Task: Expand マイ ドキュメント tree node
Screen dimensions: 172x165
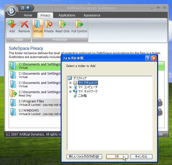Action: (70, 83)
